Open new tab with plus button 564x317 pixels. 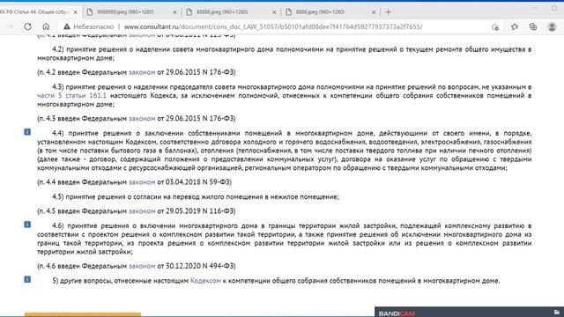pyautogui.click(x=388, y=12)
